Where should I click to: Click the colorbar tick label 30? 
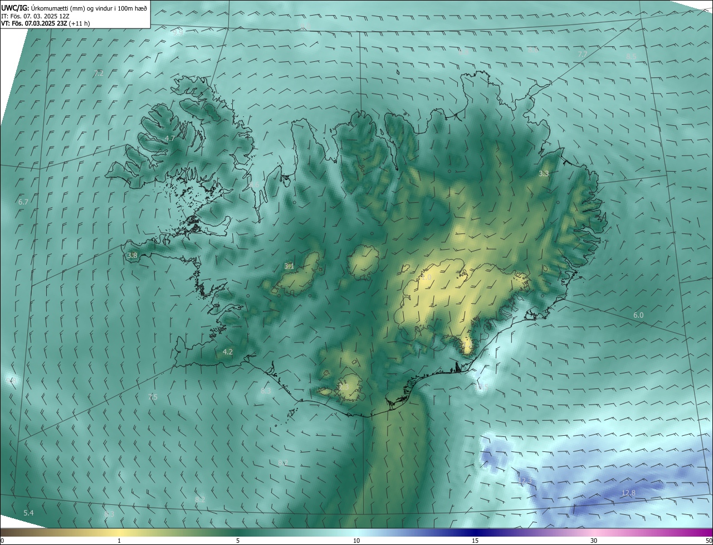[594, 541]
